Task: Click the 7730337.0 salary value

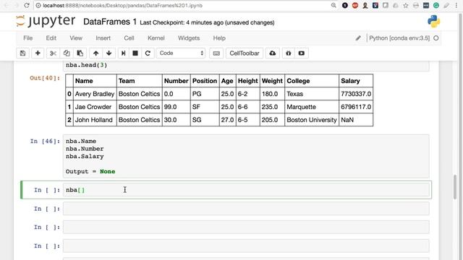Action: [x=356, y=94]
